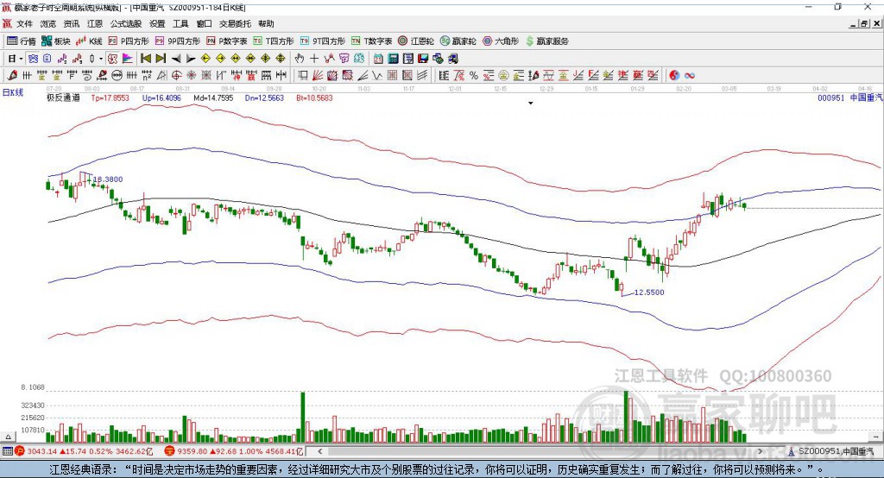Open the calendar icon in toolbar
884x478 pixels.
tap(378, 58)
